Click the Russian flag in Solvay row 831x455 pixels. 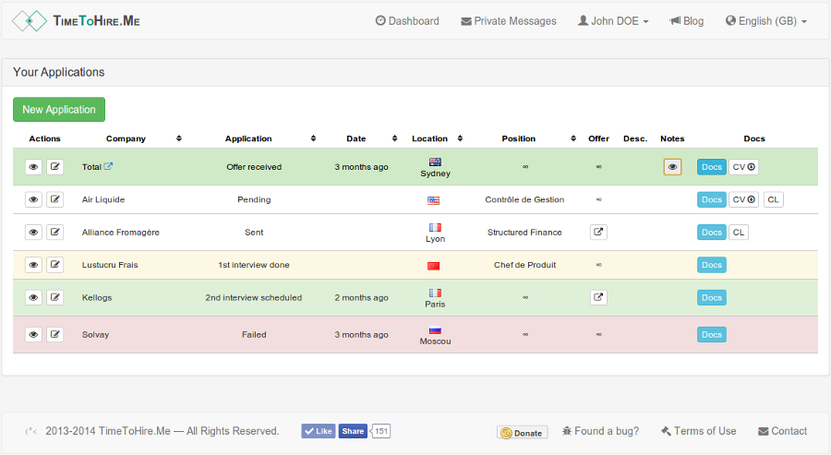pos(435,330)
